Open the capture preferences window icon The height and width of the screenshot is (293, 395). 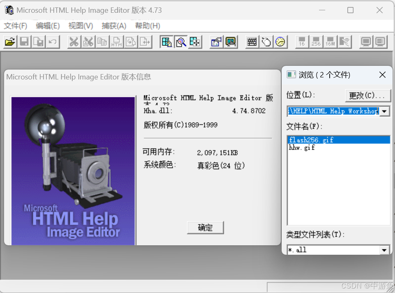(x=216, y=42)
